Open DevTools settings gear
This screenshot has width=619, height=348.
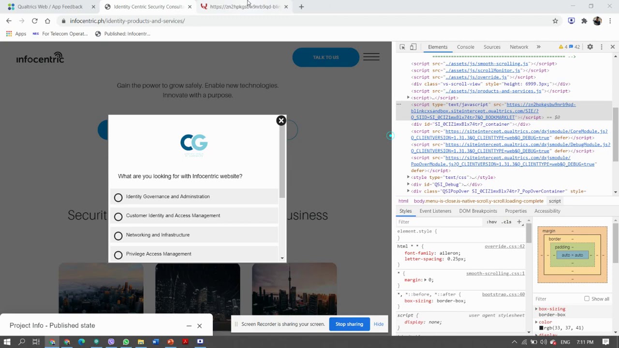[590, 47]
